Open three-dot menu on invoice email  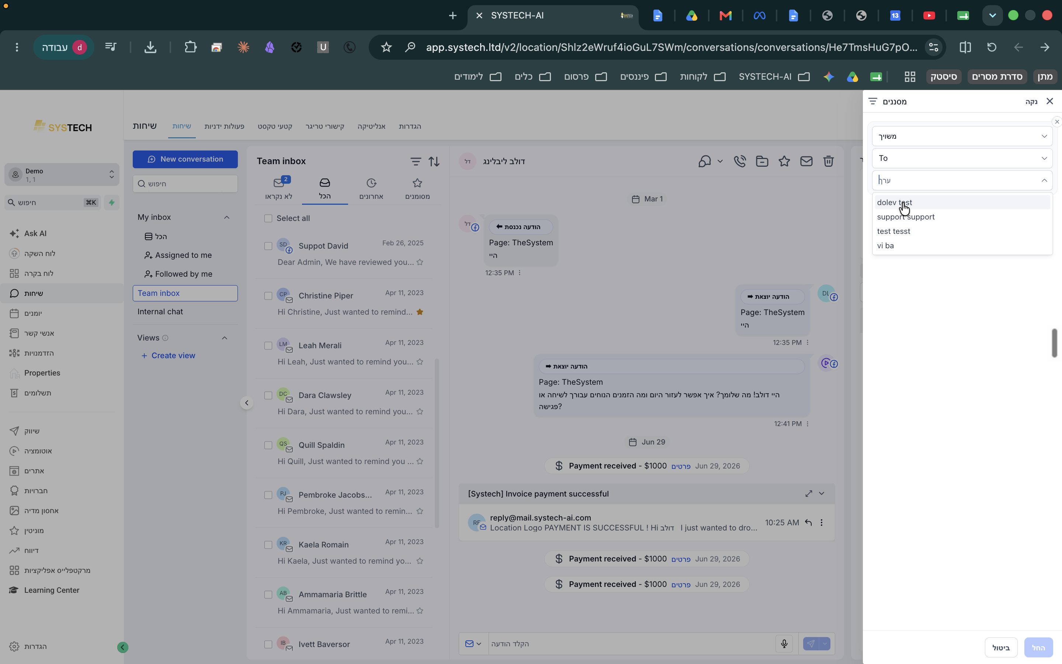point(822,523)
